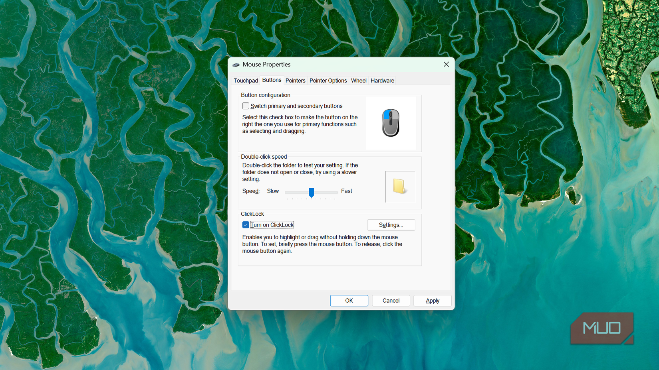Cancel the Mouse Properties dialog
Viewport: 659px width, 370px height.
[x=391, y=301]
